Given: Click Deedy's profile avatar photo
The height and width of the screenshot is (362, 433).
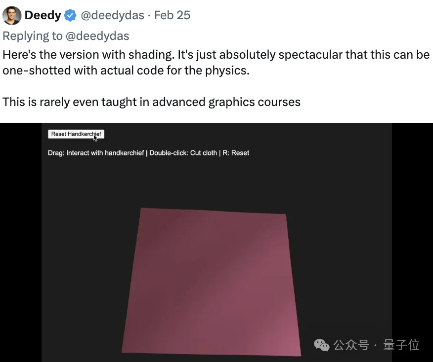Looking at the screenshot, I should [12, 15].
